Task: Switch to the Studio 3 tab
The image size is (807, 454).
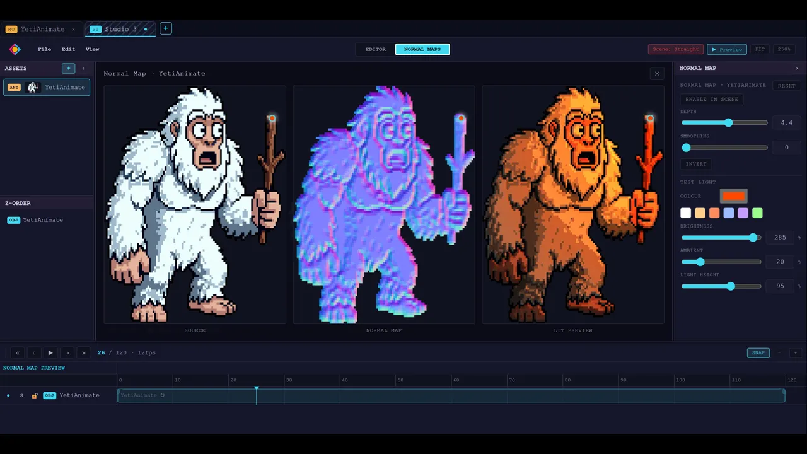Action: (x=120, y=29)
